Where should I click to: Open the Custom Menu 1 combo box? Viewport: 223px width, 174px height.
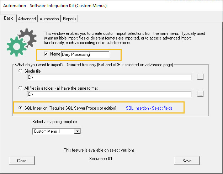pos(57,131)
